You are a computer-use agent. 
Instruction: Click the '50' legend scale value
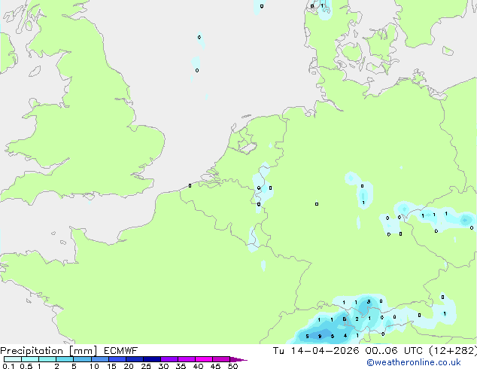232,366
